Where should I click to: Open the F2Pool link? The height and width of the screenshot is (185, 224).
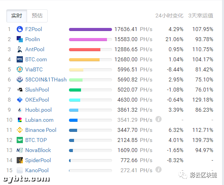coord(34,29)
